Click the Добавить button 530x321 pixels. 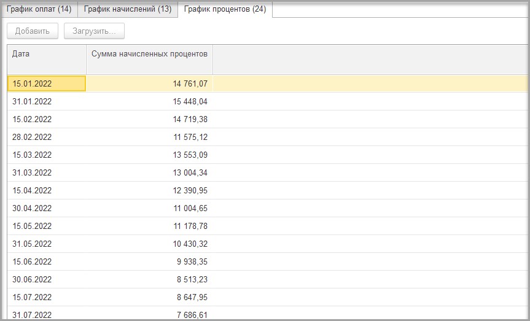click(33, 31)
